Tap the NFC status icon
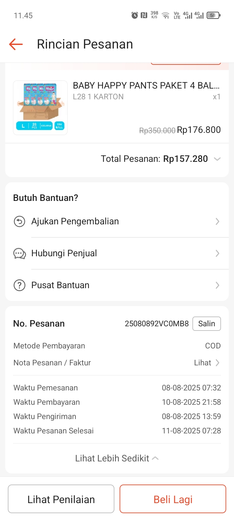The width and height of the screenshot is (234, 521). [x=144, y=15]
